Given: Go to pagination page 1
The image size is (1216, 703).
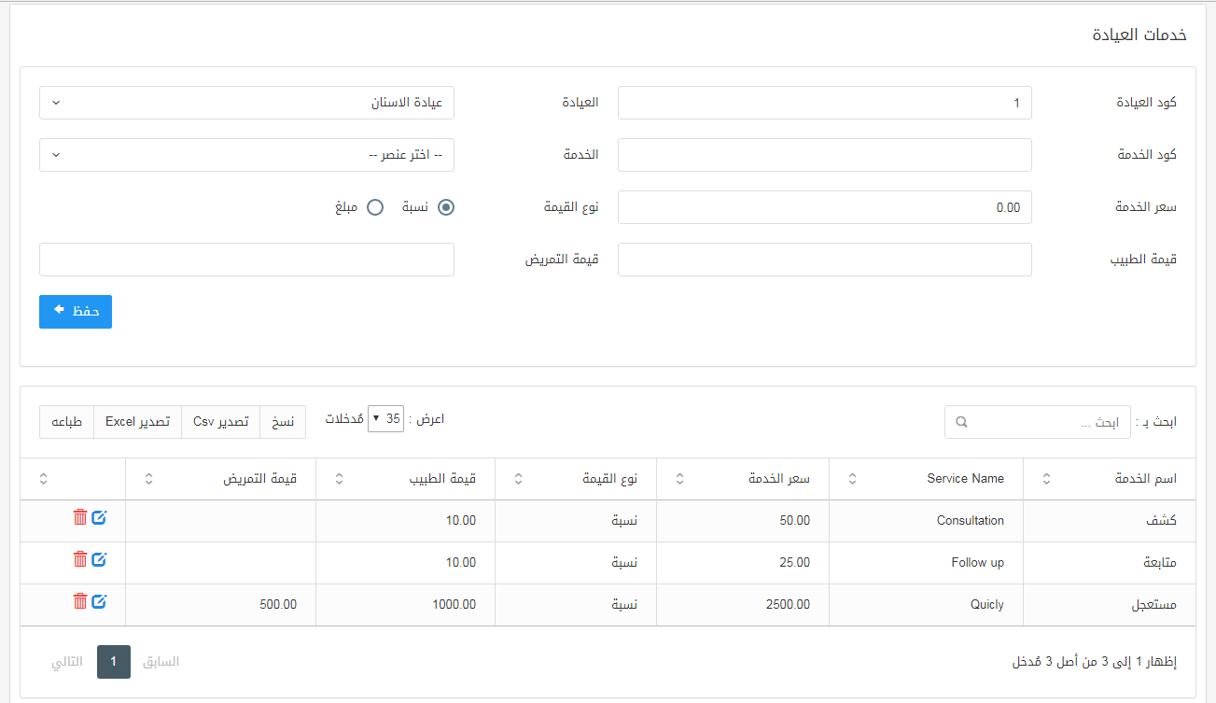Looking at the screenshot, I should point(114,662).
